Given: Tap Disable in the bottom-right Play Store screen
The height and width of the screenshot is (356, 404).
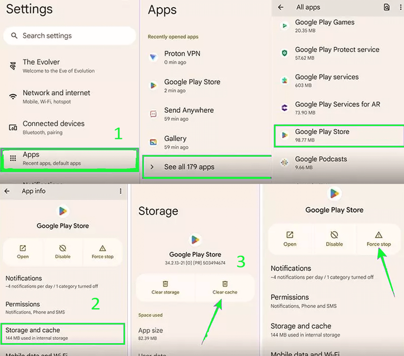Looking at the screenshot, I should 334,239.
